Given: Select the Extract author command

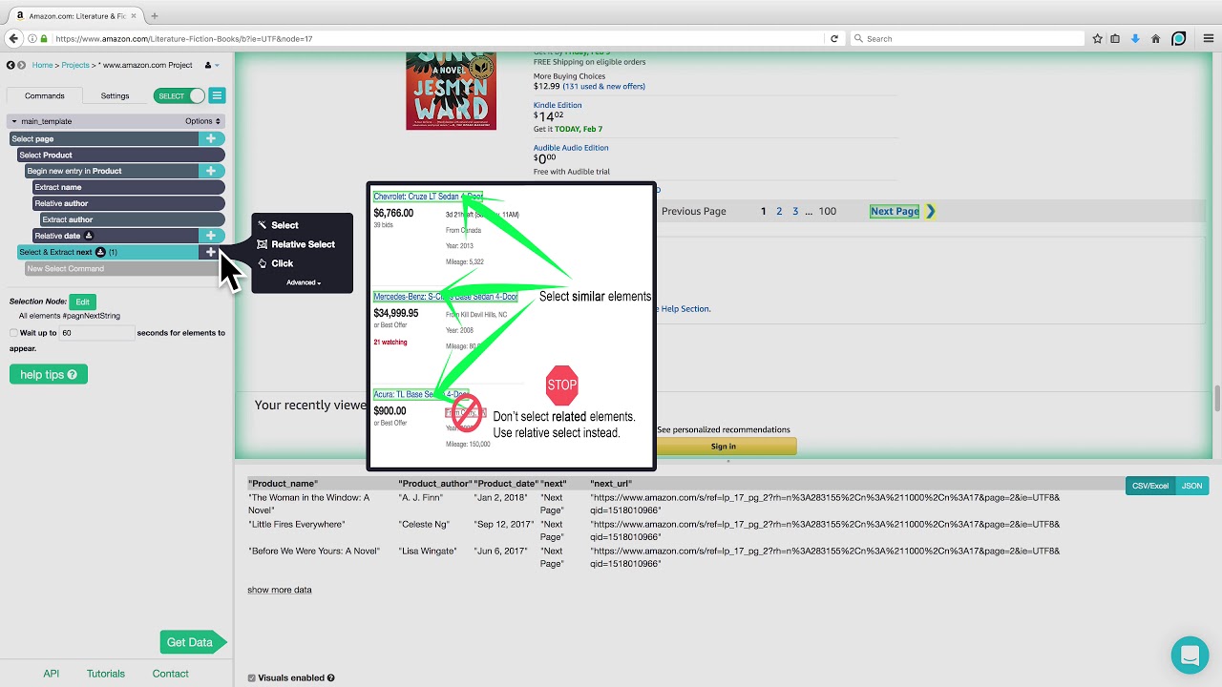Looking at the screenshot, I should (133, 219).
